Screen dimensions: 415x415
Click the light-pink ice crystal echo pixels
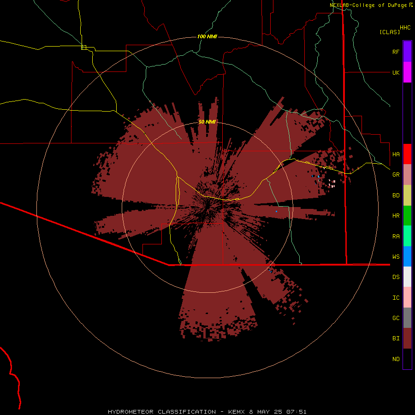click(x=332, y=184)
